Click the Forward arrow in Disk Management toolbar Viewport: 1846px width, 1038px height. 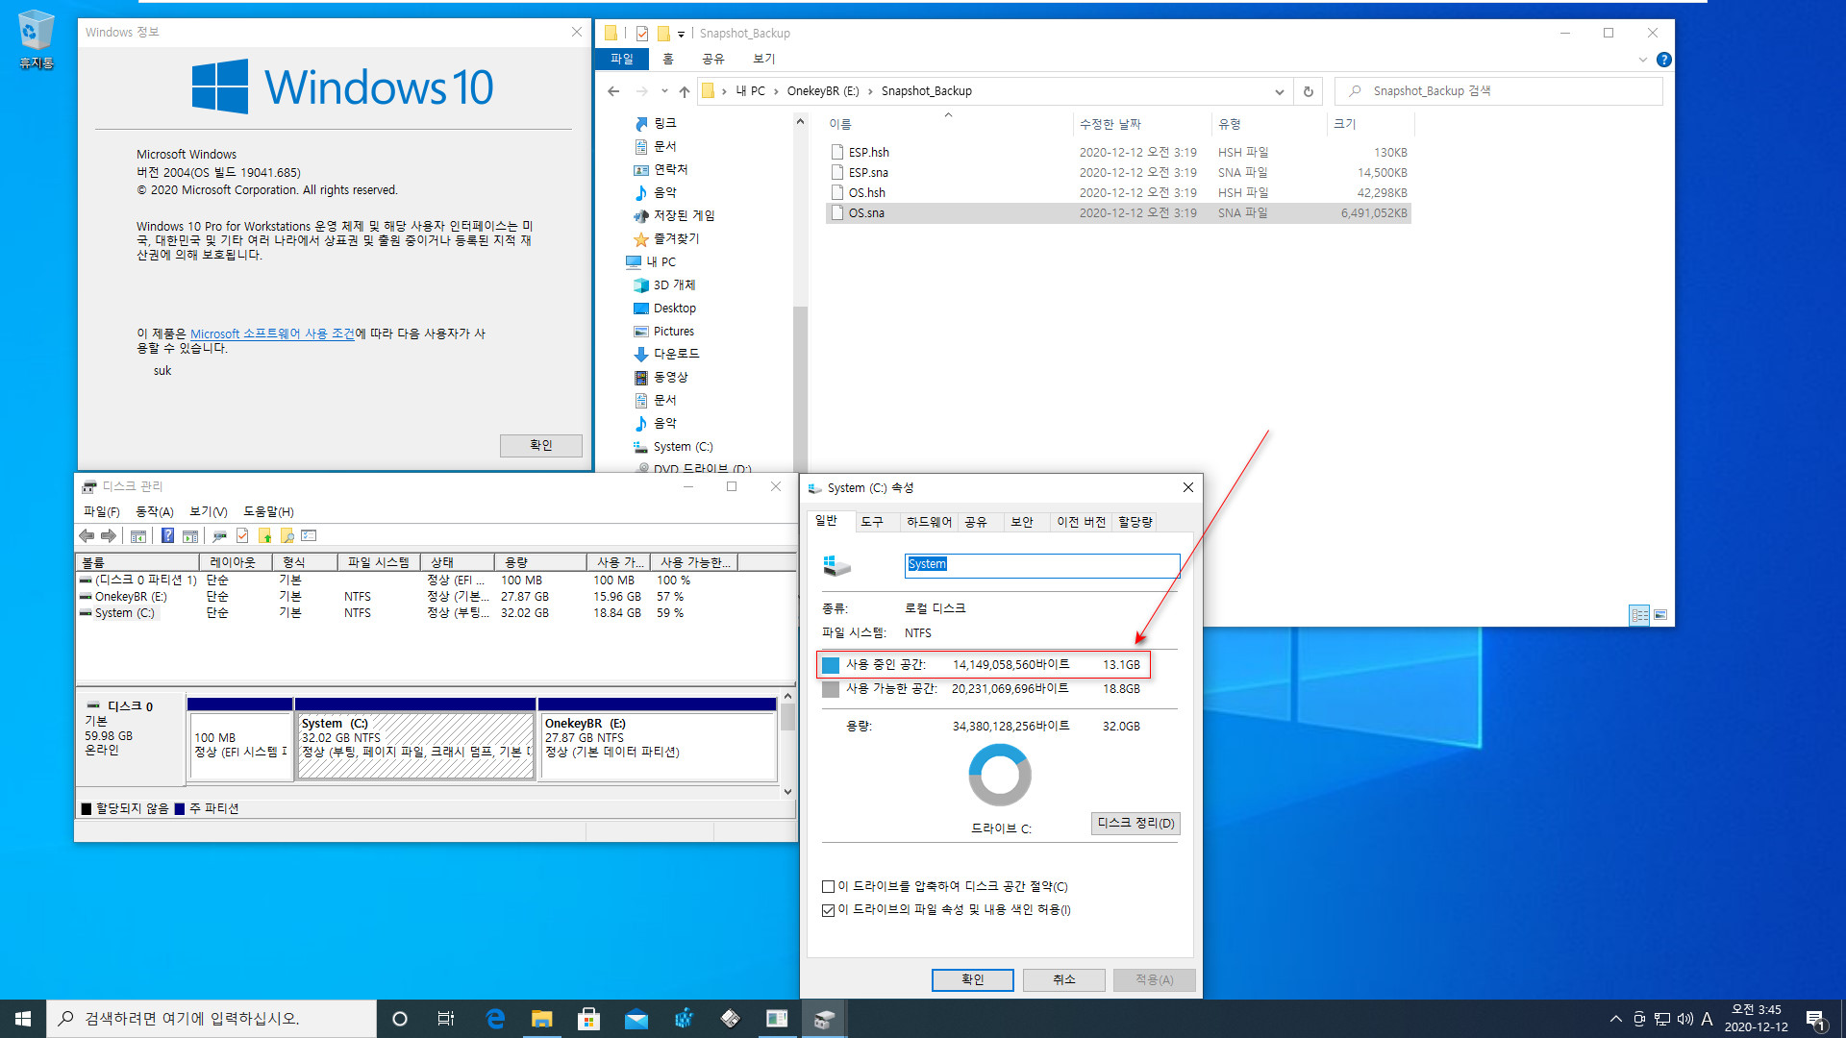click(109, 536)
